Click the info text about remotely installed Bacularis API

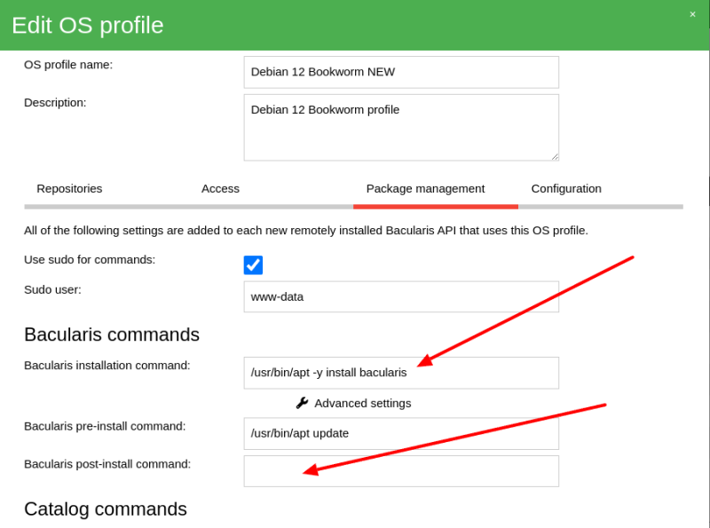click(306, 231)
